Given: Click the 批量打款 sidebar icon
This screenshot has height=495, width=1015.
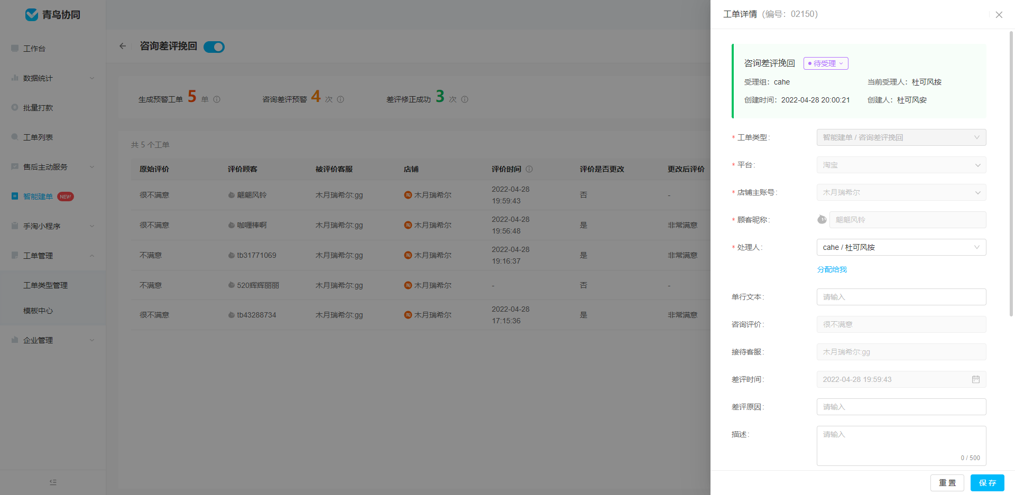Looking at the screenshot, I should pyautogui.click(x=15, y=107).
